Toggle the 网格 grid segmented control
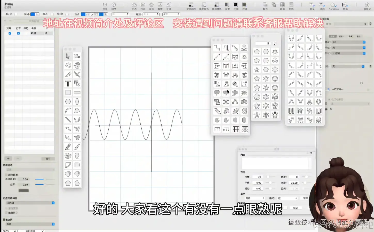374x232 pixels. pyautogui.click(x=35, y=14)
